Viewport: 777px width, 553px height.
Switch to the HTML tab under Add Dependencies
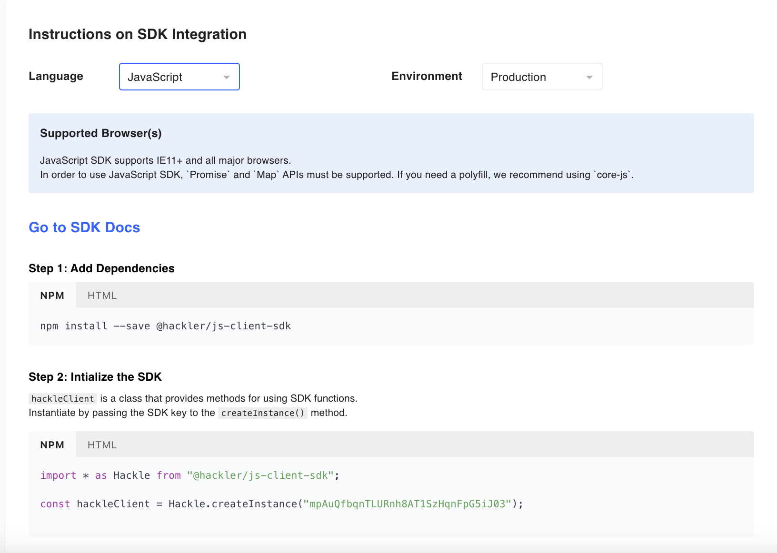(102, 296)
